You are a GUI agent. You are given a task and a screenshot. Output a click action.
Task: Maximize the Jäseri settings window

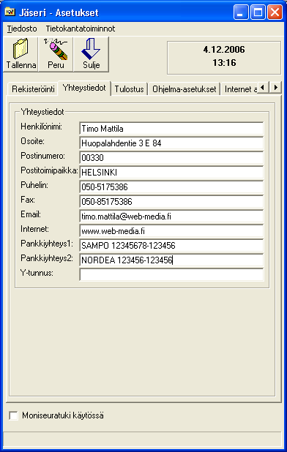[x=258, y=12]
